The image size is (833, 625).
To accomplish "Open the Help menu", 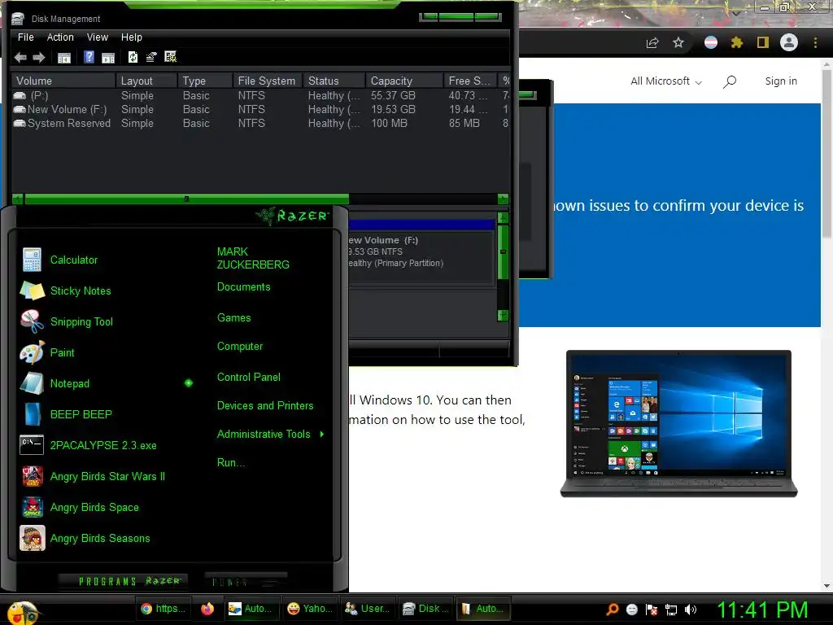I will (131, 37).
